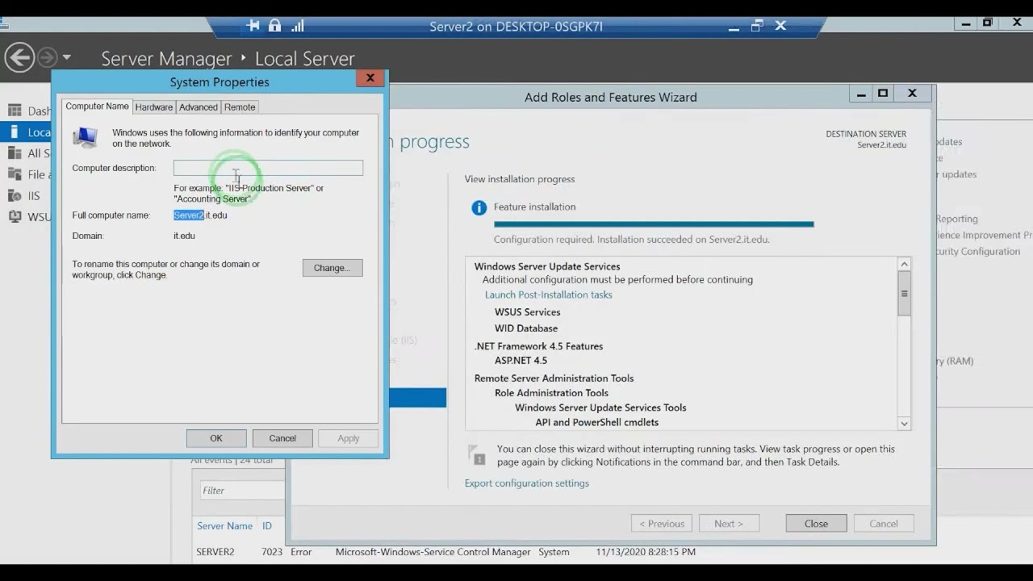Restore down the virtual machine connection bar
The height and width of the screenshot is (581, 1033).
[x=756, y=26]
